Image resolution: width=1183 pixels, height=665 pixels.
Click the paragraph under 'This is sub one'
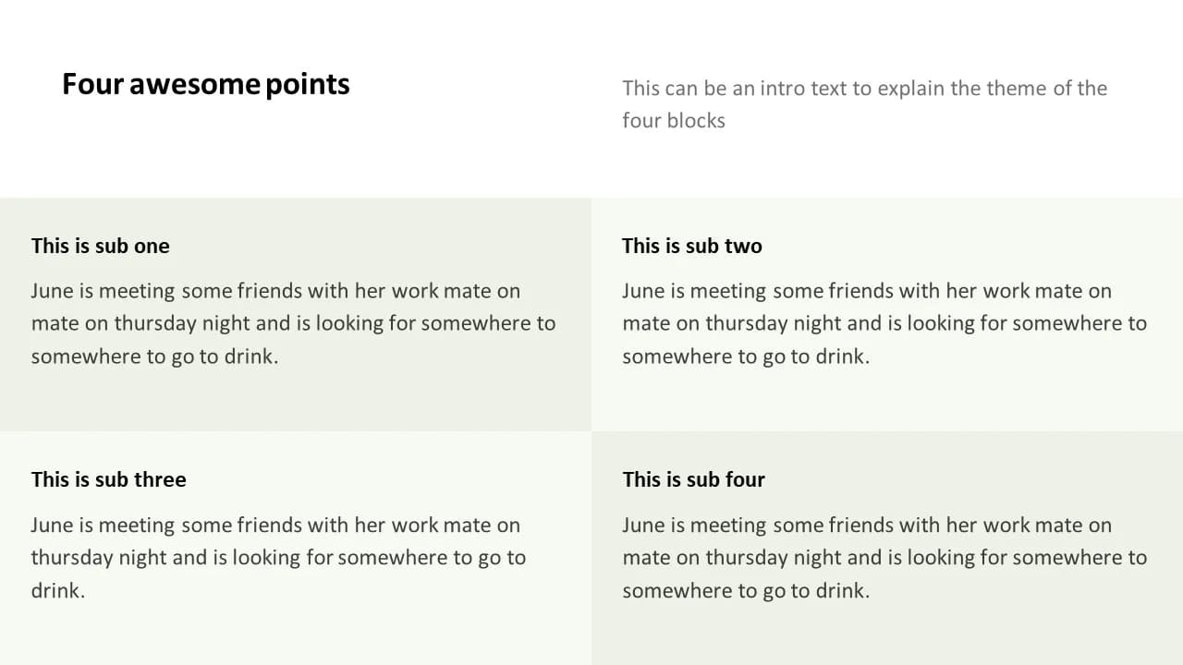(x=293, y=323)
